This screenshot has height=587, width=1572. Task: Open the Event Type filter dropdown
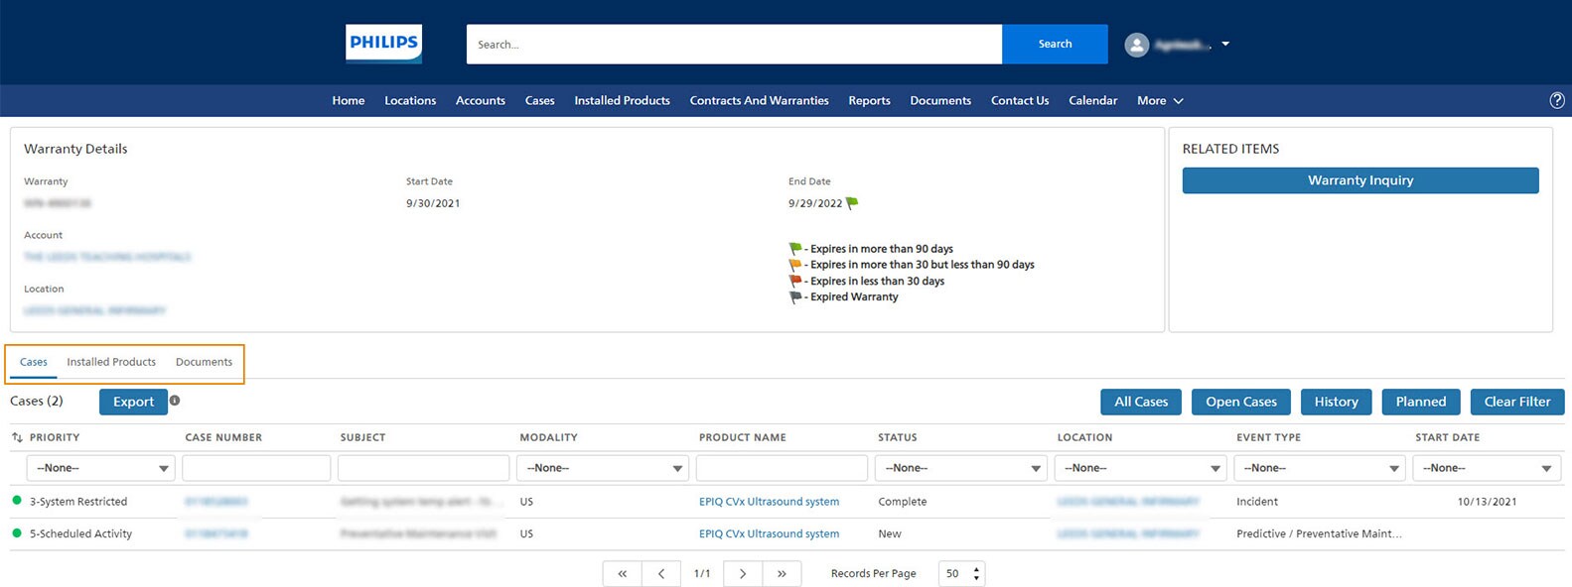pos(1319,468)
